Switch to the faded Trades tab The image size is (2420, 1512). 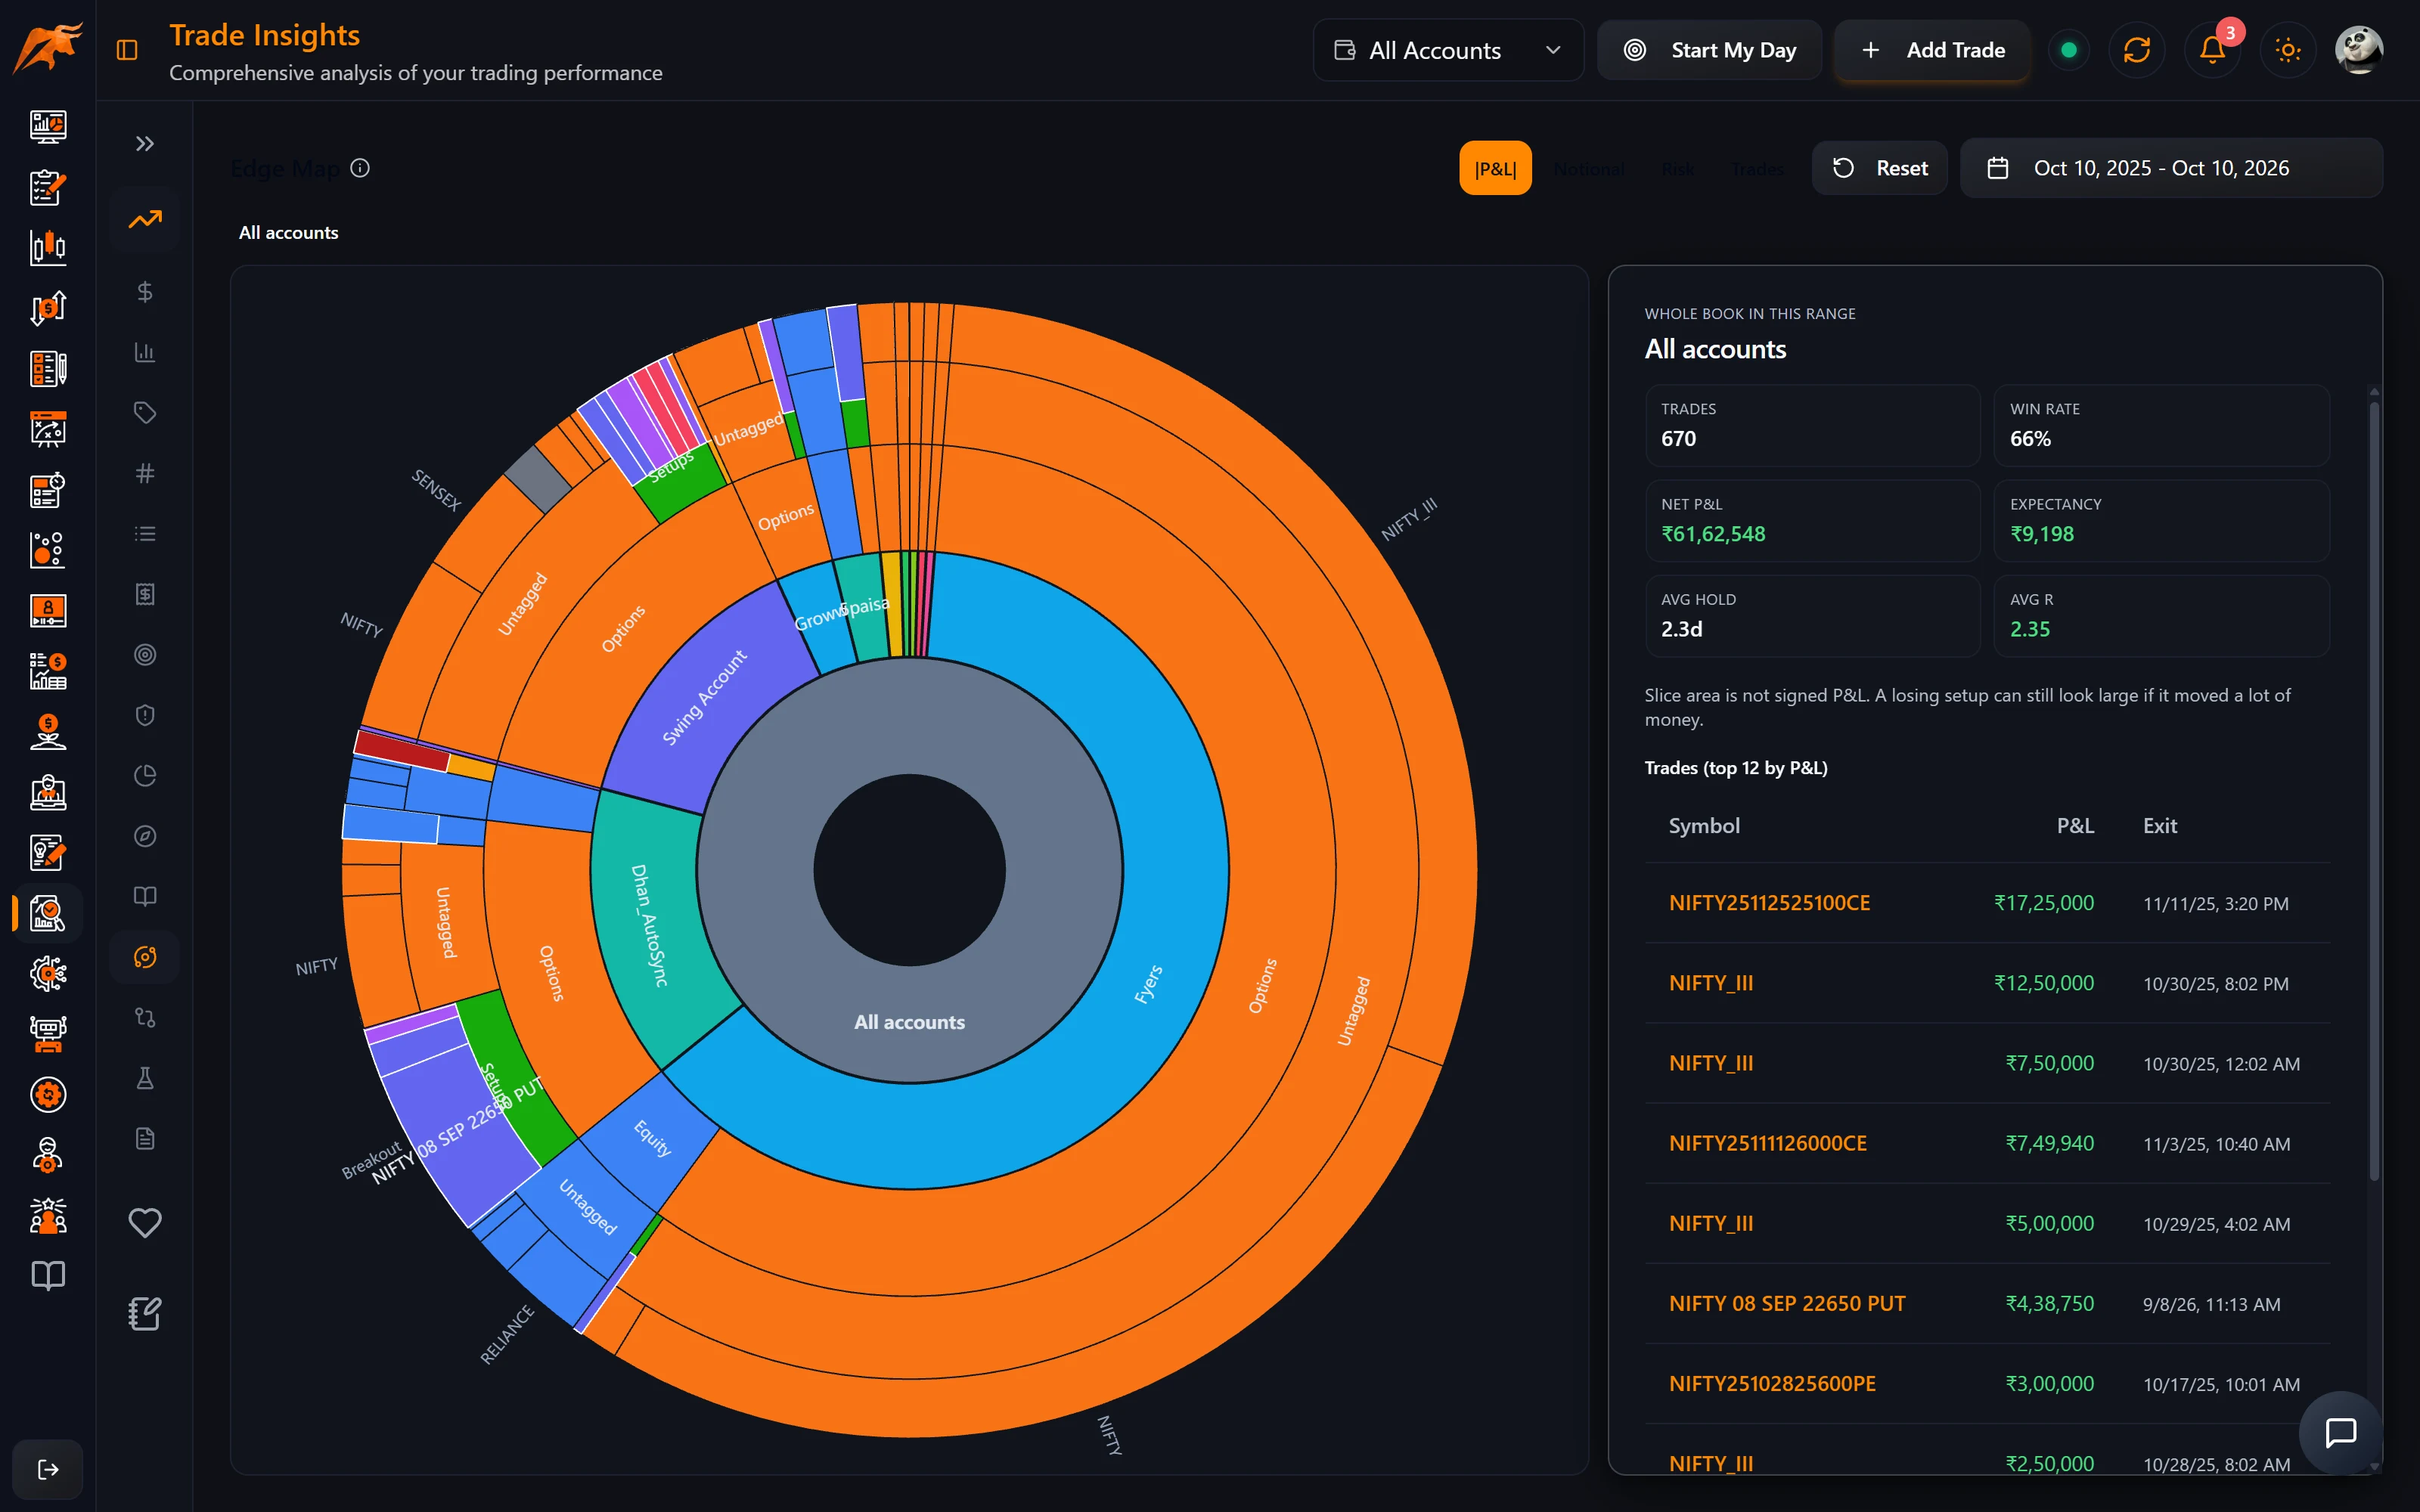click(x=1757, y=169)
